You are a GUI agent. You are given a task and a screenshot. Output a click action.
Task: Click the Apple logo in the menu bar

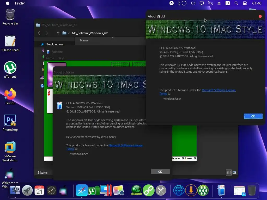coord(8,3)
